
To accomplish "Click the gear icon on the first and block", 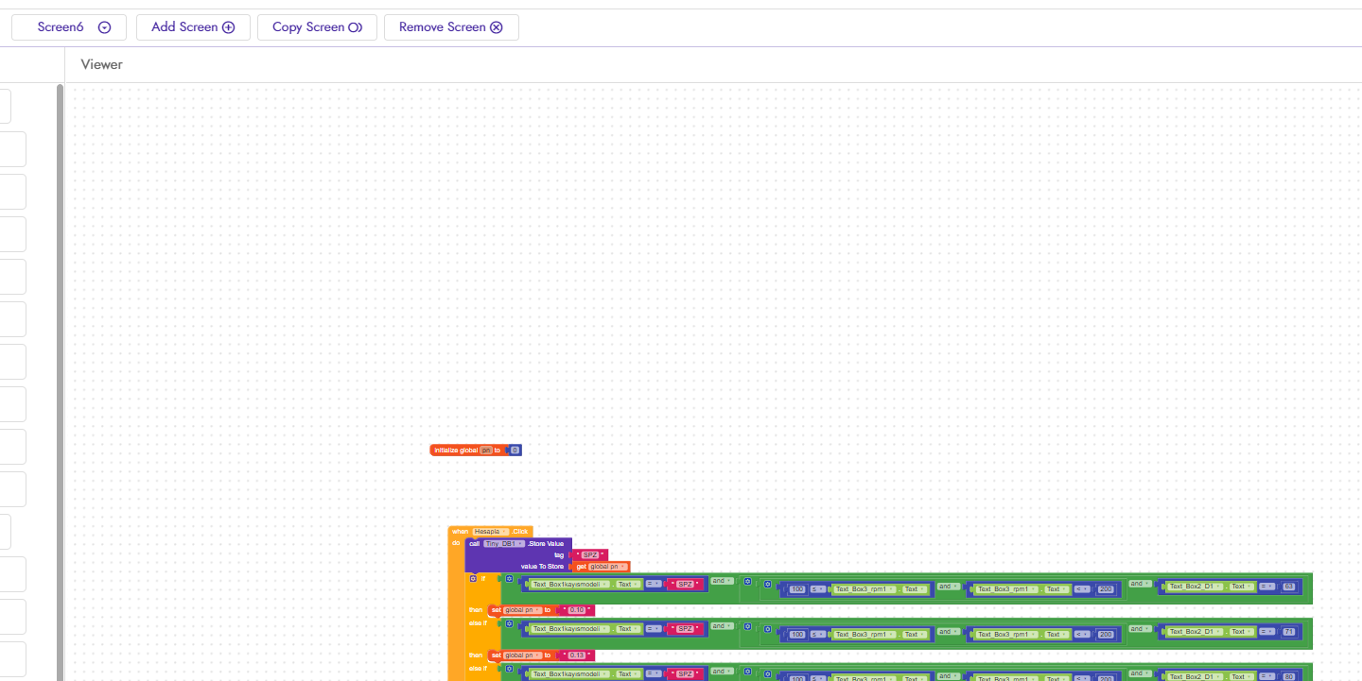I will pos(509,579).
